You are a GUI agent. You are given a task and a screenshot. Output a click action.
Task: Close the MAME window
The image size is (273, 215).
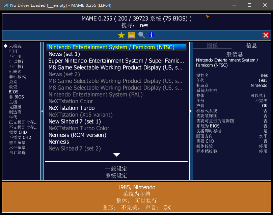[x=265, y=5]
